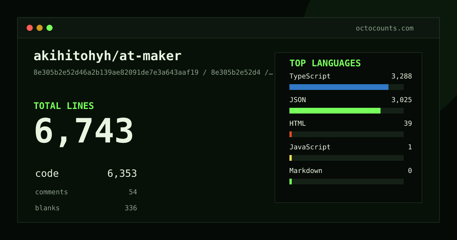Select the commit hash text line
Viewport: 457px width, 240px height.
click(153, 72)
